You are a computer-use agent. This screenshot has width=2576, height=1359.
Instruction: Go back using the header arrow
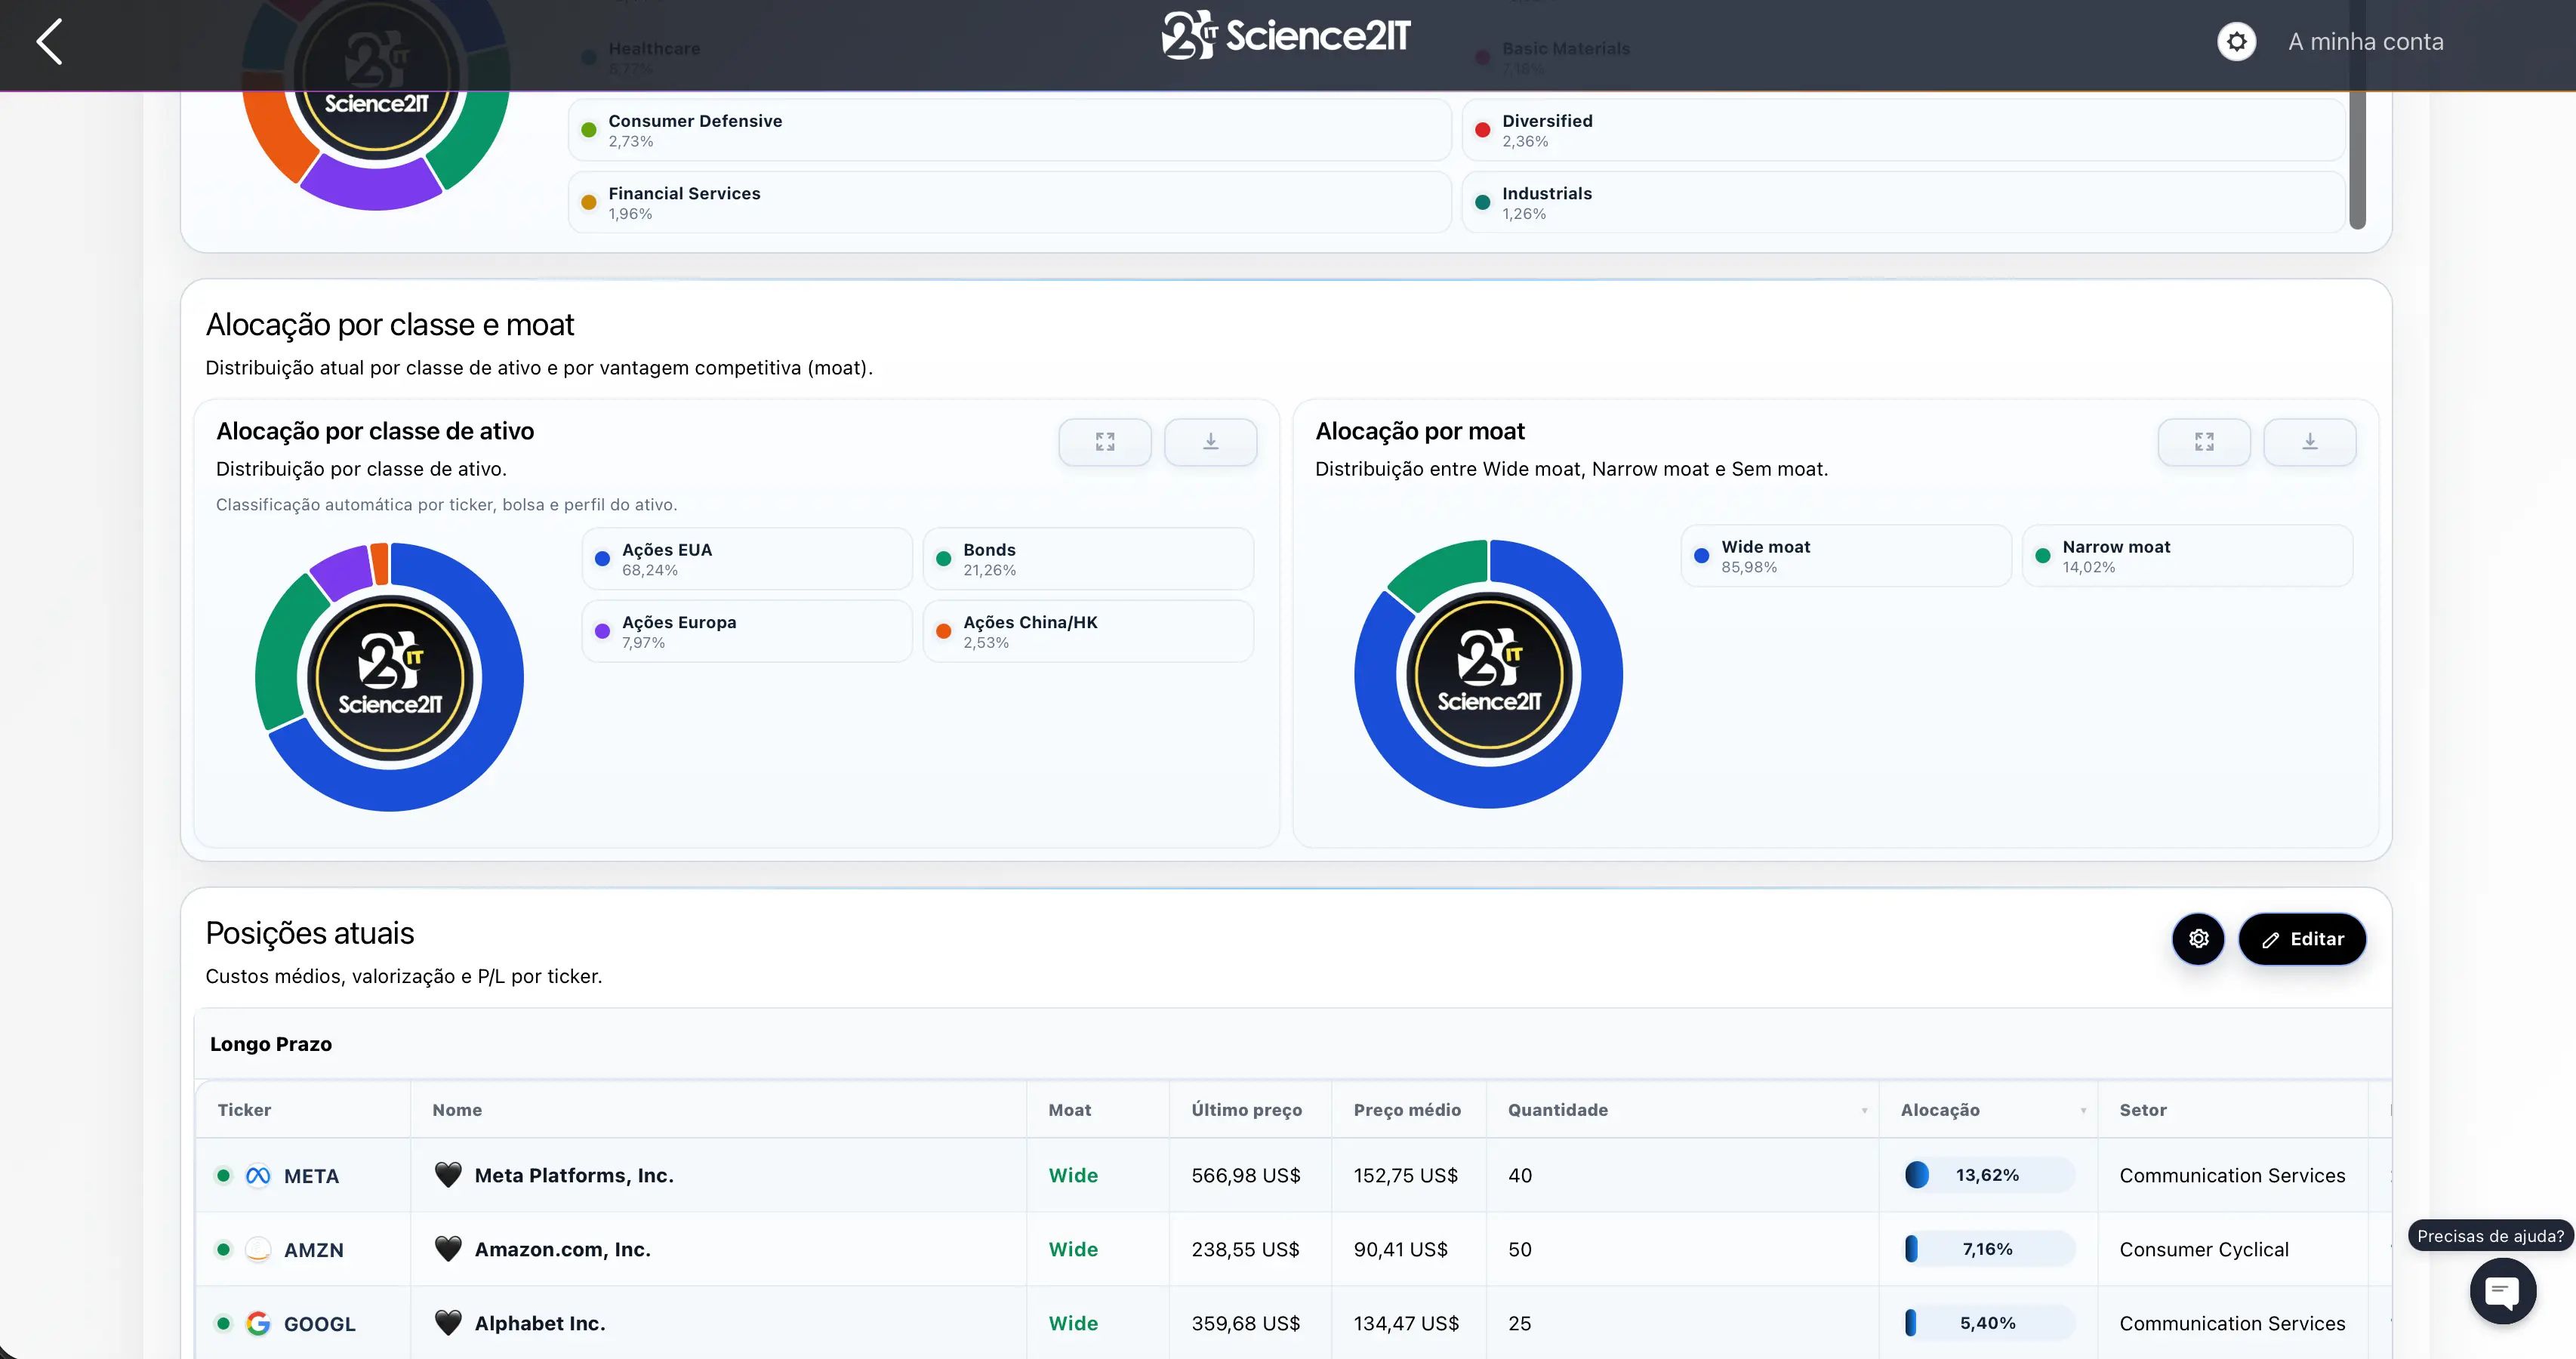click(x=50, y=42)
